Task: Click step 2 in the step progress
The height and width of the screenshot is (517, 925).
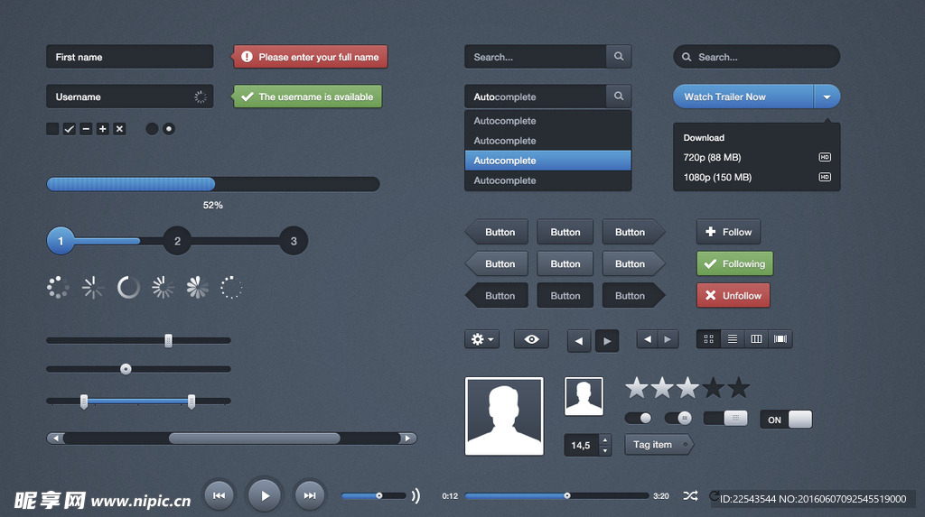Action: (177, 241)
